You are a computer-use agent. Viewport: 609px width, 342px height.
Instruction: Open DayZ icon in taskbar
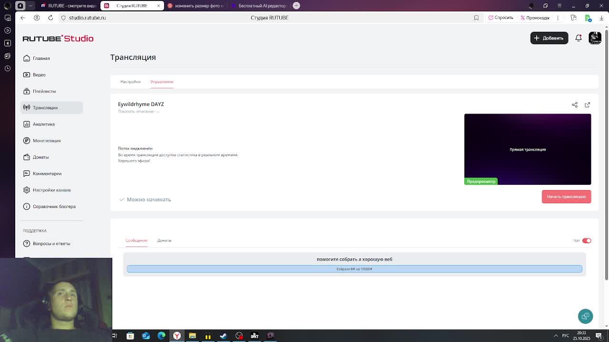pos(255,336)
